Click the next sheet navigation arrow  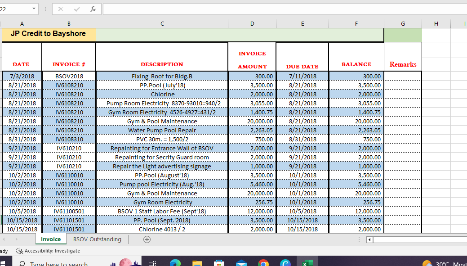(16, 239)
